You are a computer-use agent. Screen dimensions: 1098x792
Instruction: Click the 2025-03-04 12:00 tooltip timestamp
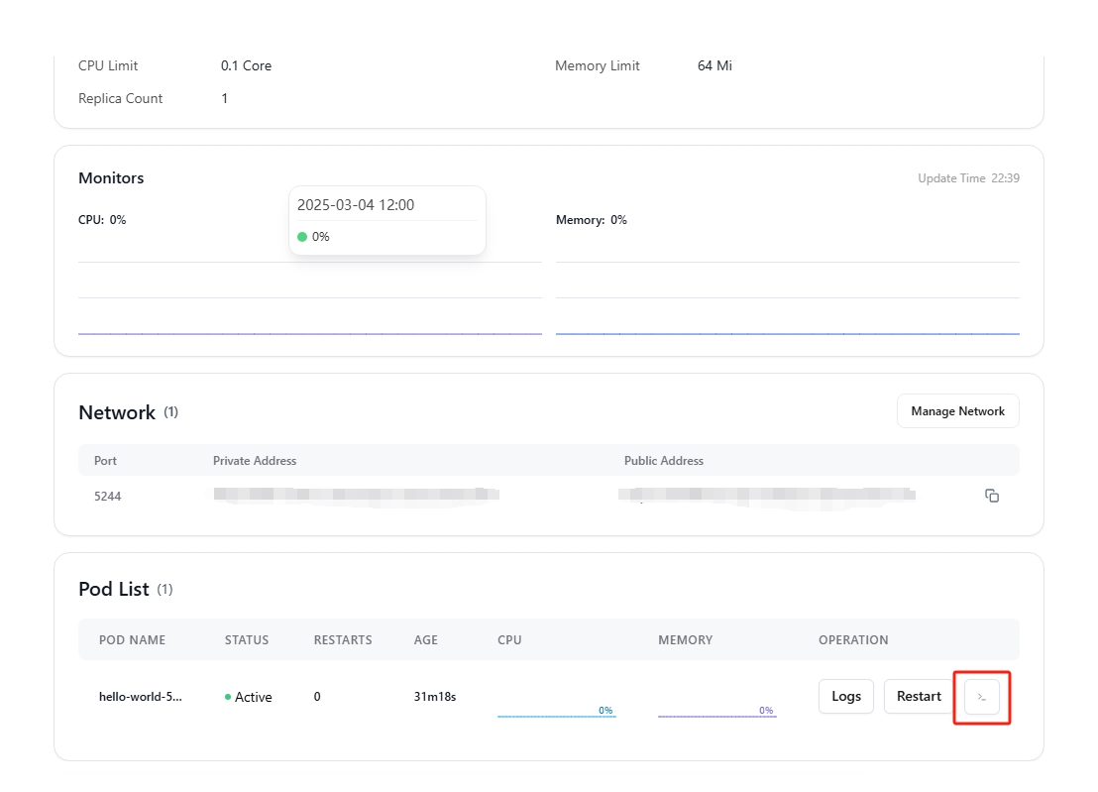click(x=356, y=205)
